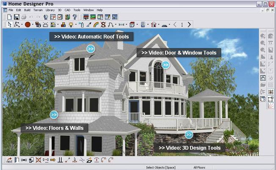Click the CAD drafting triangle icon
The image size is (276, 170).
(115, 17)
